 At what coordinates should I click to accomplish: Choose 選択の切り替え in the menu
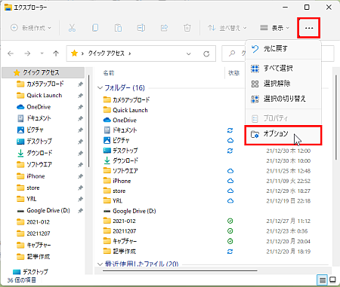tap(283, 99)
